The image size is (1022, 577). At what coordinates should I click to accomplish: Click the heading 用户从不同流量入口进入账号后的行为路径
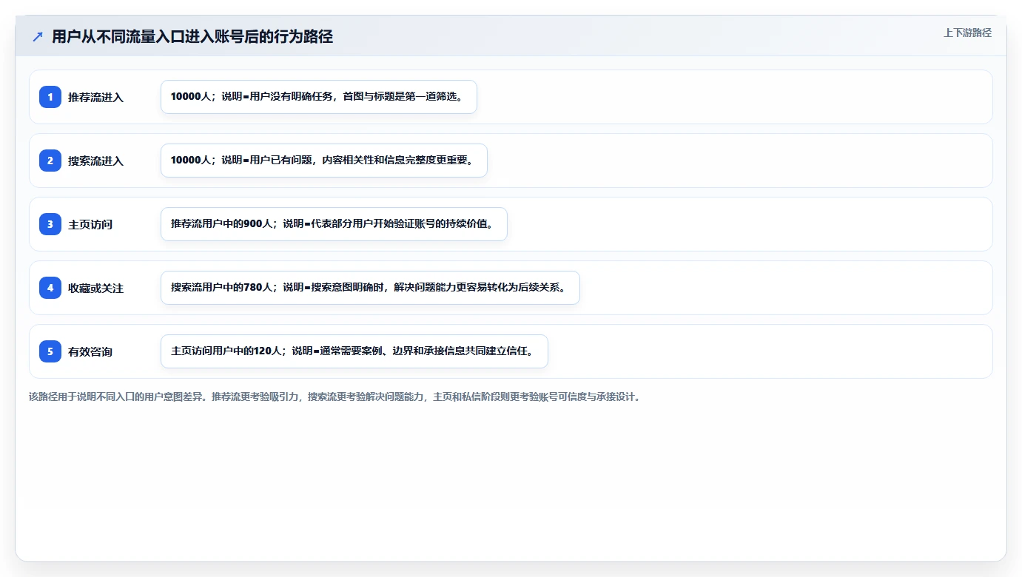[x=192, y=36]
